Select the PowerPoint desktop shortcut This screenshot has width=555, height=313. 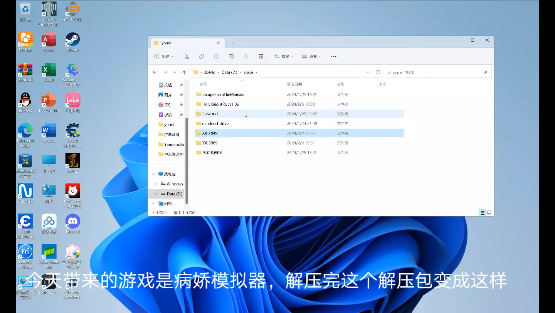[x=49, y=103]
